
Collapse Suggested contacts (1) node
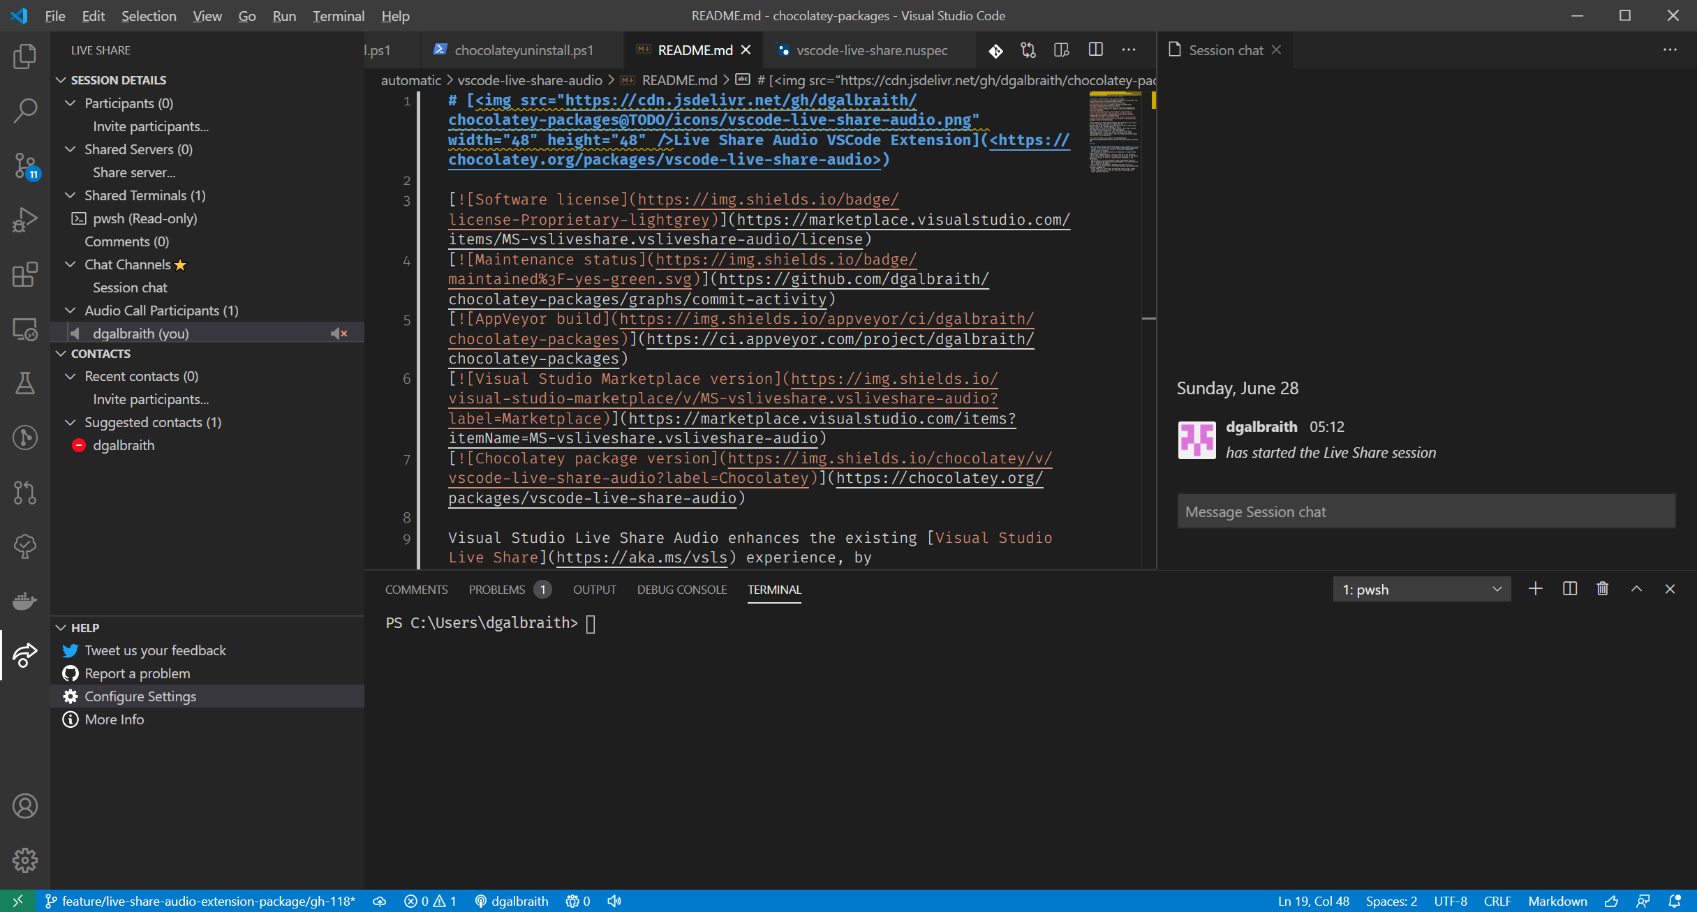tap(70, 422)
